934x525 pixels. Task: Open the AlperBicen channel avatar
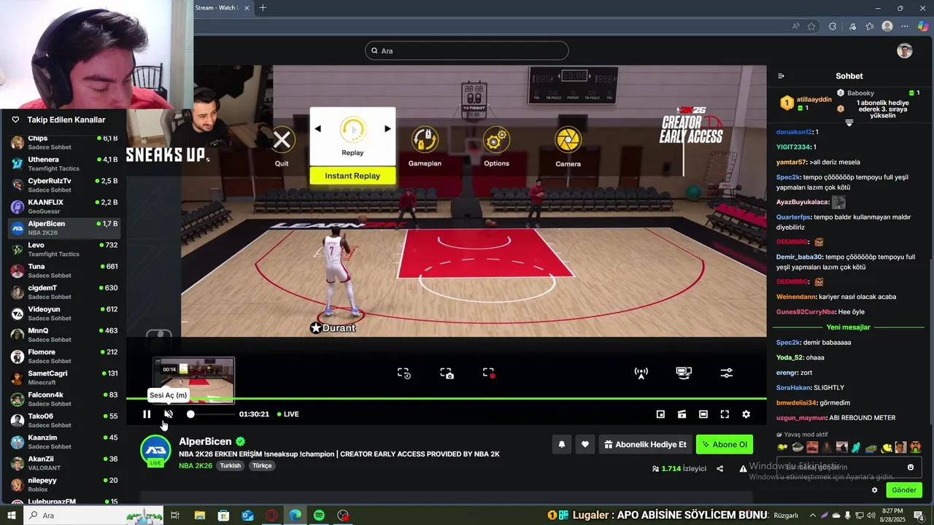[155, 450]
